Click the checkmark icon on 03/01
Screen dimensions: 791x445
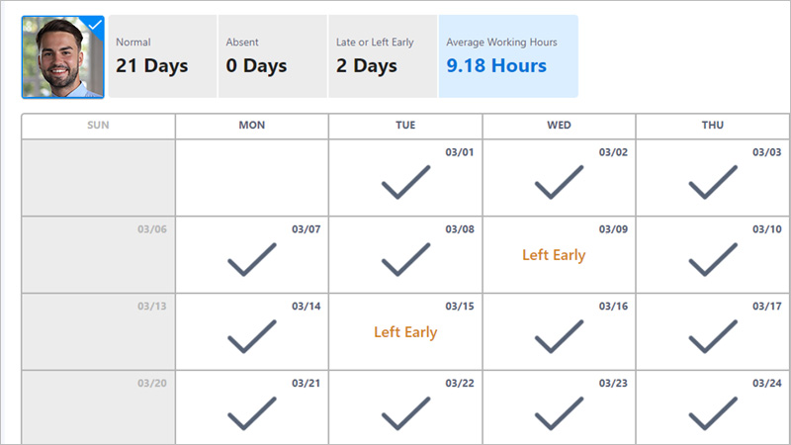(405, 183)
